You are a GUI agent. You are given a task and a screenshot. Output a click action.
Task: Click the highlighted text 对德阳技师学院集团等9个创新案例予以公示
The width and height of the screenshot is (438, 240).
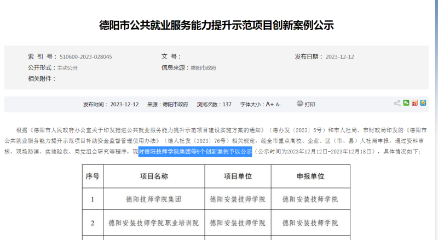pos(195,152)
